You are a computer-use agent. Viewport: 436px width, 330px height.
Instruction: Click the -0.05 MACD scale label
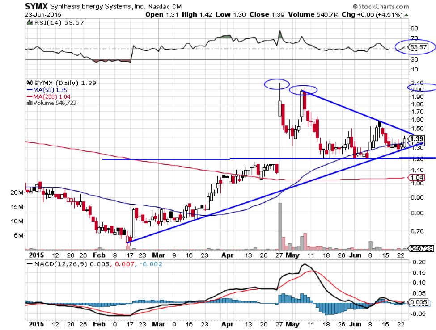[x=418, y=314]
